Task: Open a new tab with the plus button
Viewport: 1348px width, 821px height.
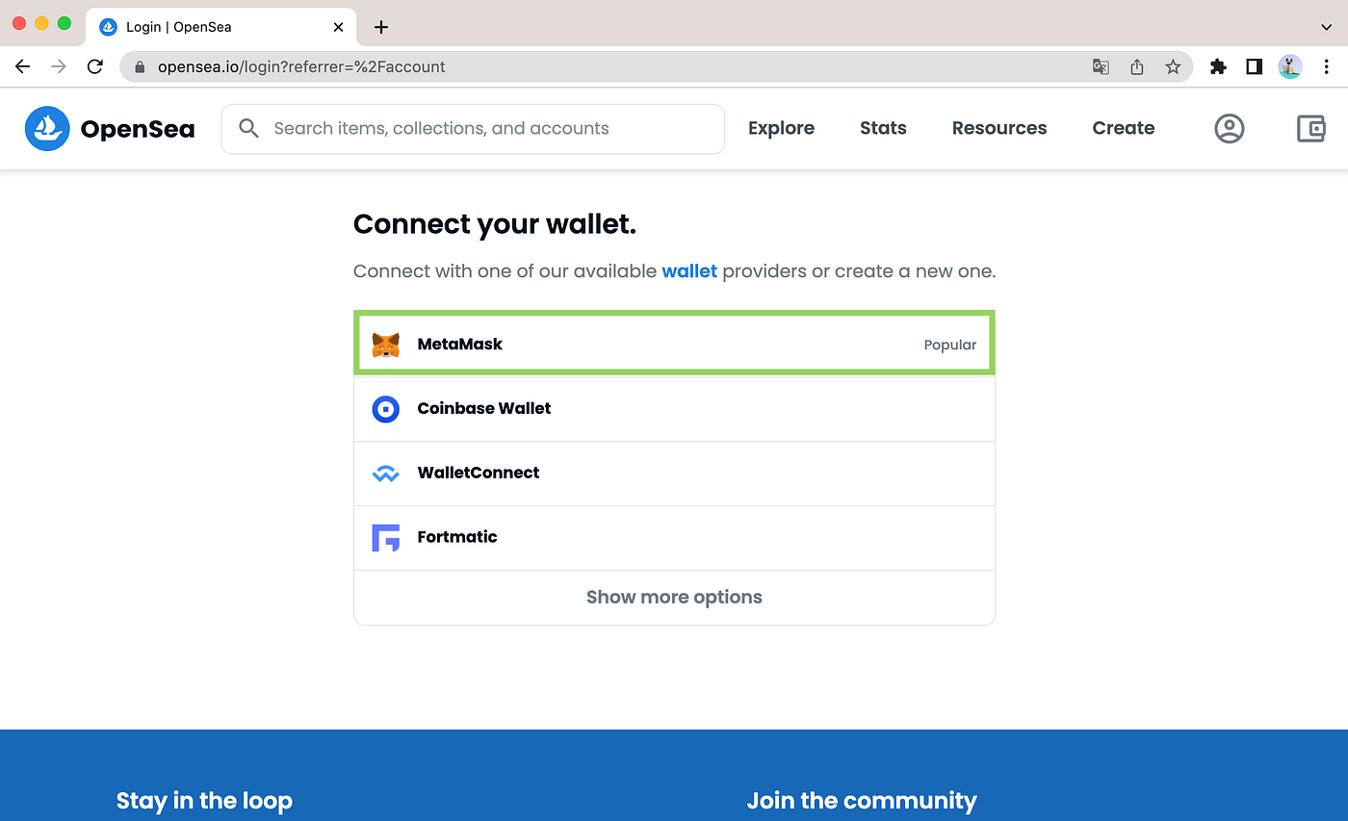Action: [381, 27]
